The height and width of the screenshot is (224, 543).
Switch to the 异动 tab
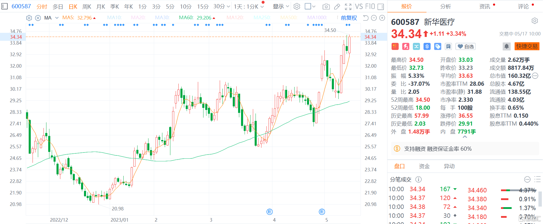tap(449, 166)
